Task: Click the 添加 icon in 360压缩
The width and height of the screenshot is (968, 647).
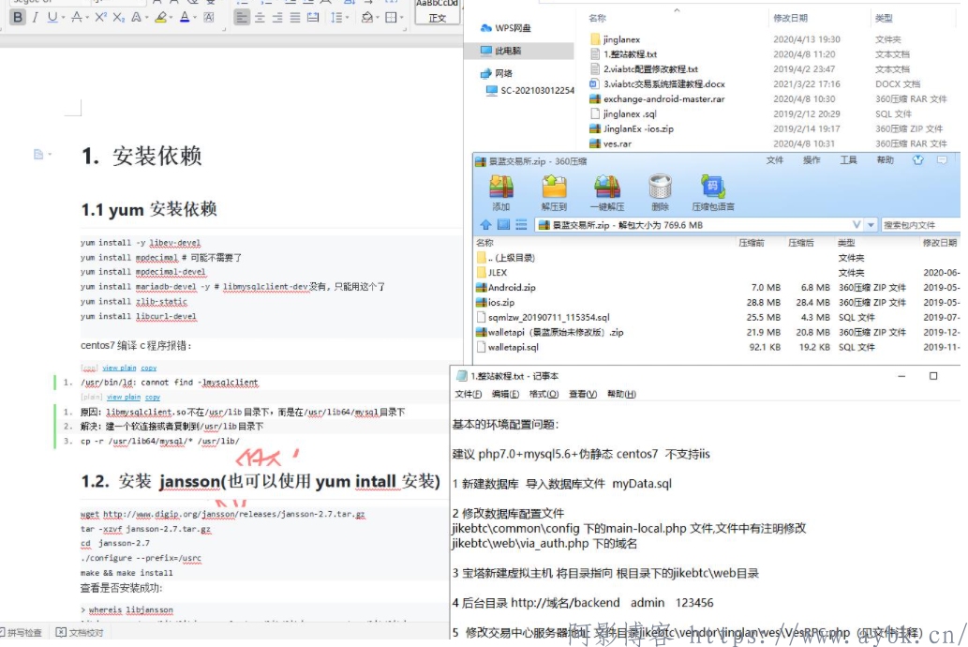Action: [500, 193]
